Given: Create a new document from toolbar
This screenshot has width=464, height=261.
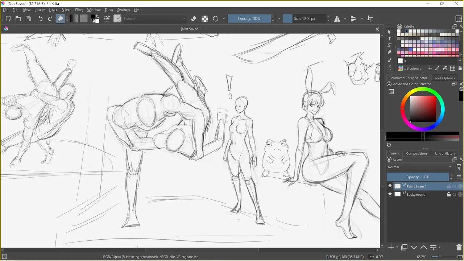Looking at the screenshot, I should (8, 18).
